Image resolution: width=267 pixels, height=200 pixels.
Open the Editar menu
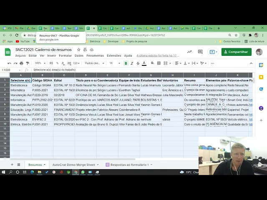tap(33, 55)
